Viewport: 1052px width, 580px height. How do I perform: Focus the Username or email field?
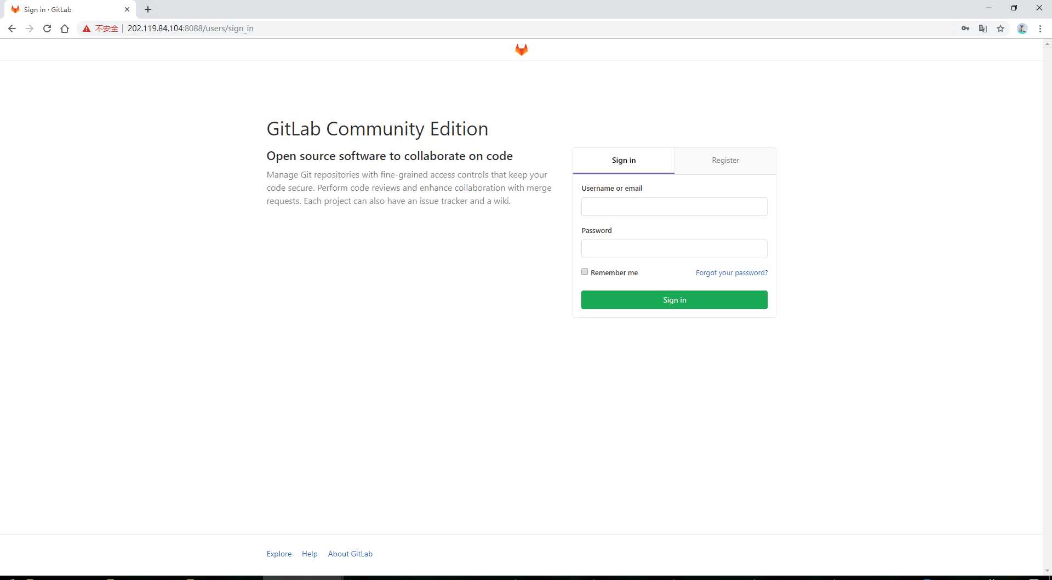point(674,207)
